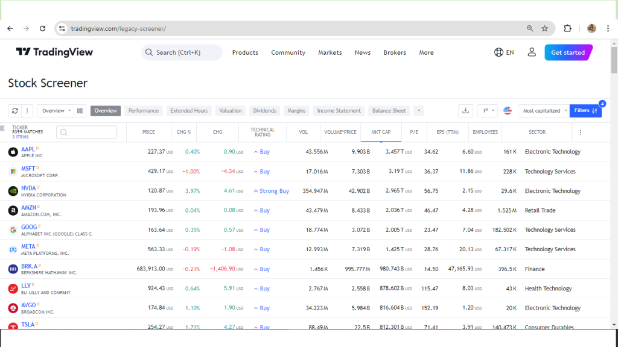Click the column layout icon beside Overview dropdown

click(80, 111)
